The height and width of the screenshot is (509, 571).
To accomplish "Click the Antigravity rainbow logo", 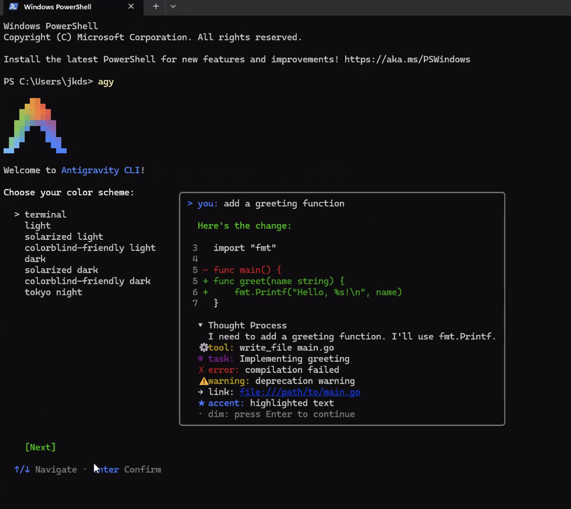I will pos(35,126).
